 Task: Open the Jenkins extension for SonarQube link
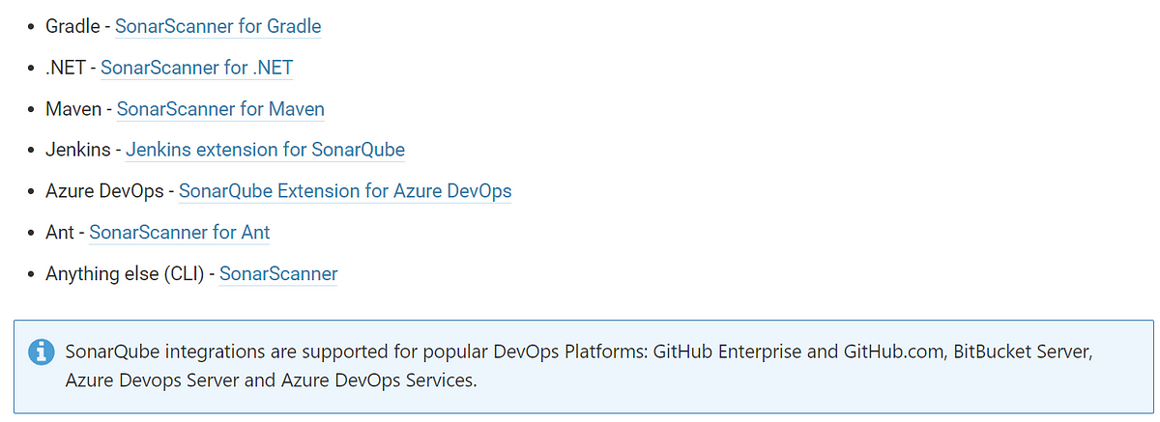(265, 150)
